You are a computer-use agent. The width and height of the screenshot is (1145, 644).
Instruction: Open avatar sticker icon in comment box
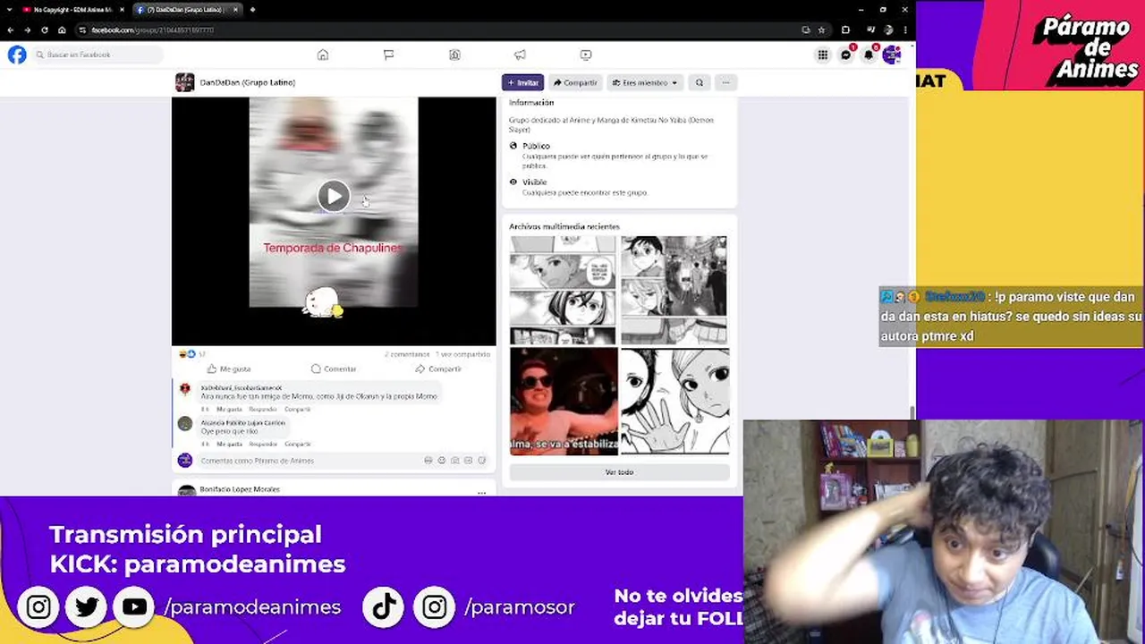click(428, 461)
